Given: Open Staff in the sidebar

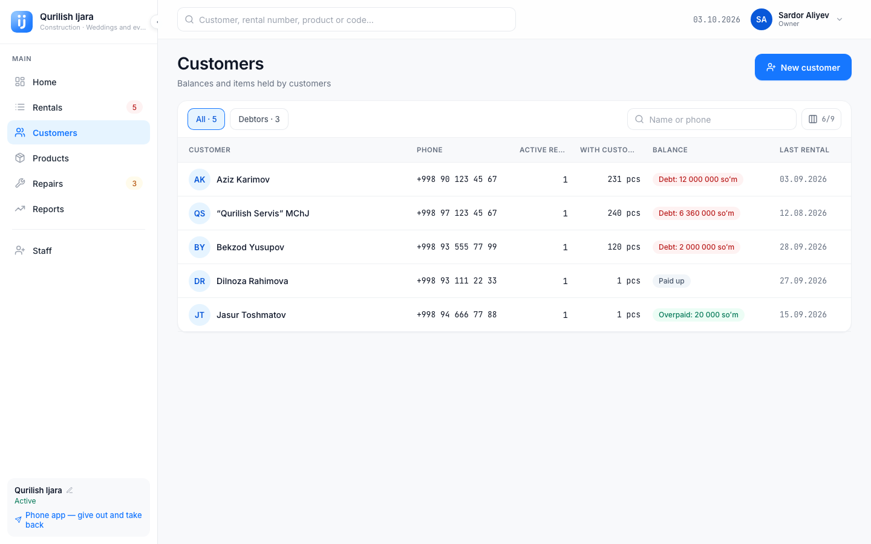Looking at the screenshot, I should (79, 251).
